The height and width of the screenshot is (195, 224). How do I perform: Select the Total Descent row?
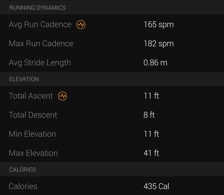pos(112,115)
